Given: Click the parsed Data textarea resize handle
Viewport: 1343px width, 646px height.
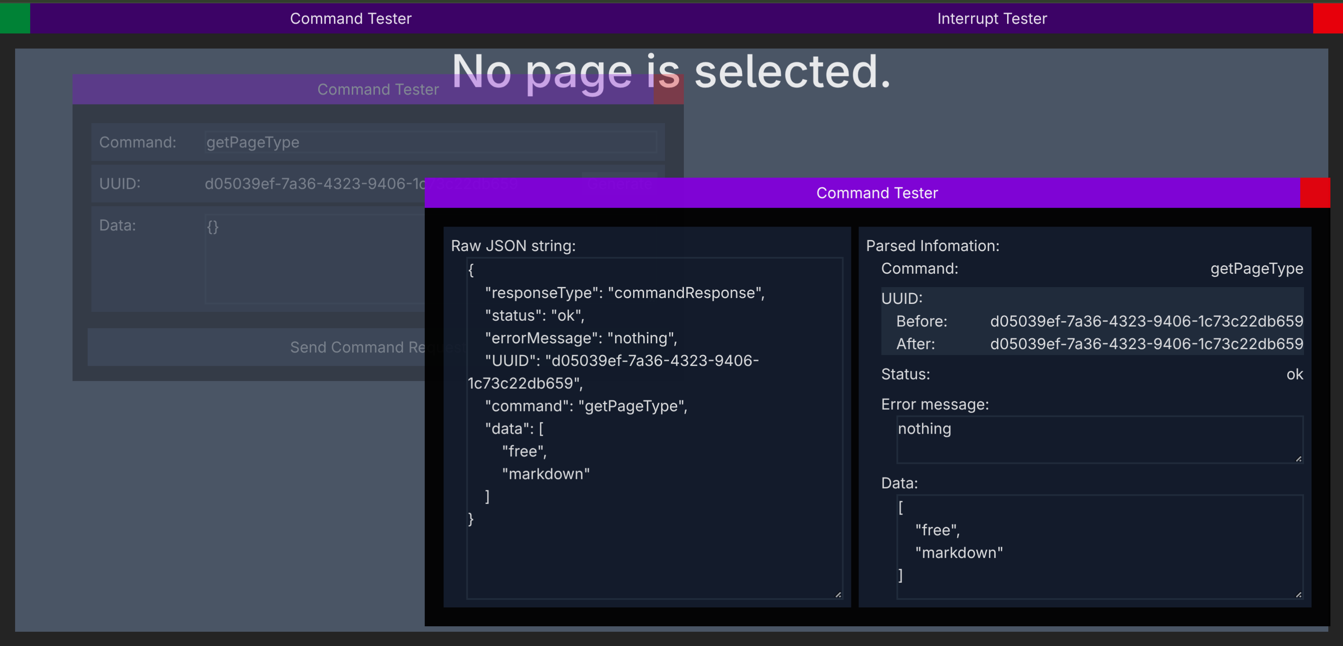Looking at the screenshot, I should [x=1298, y=594].
